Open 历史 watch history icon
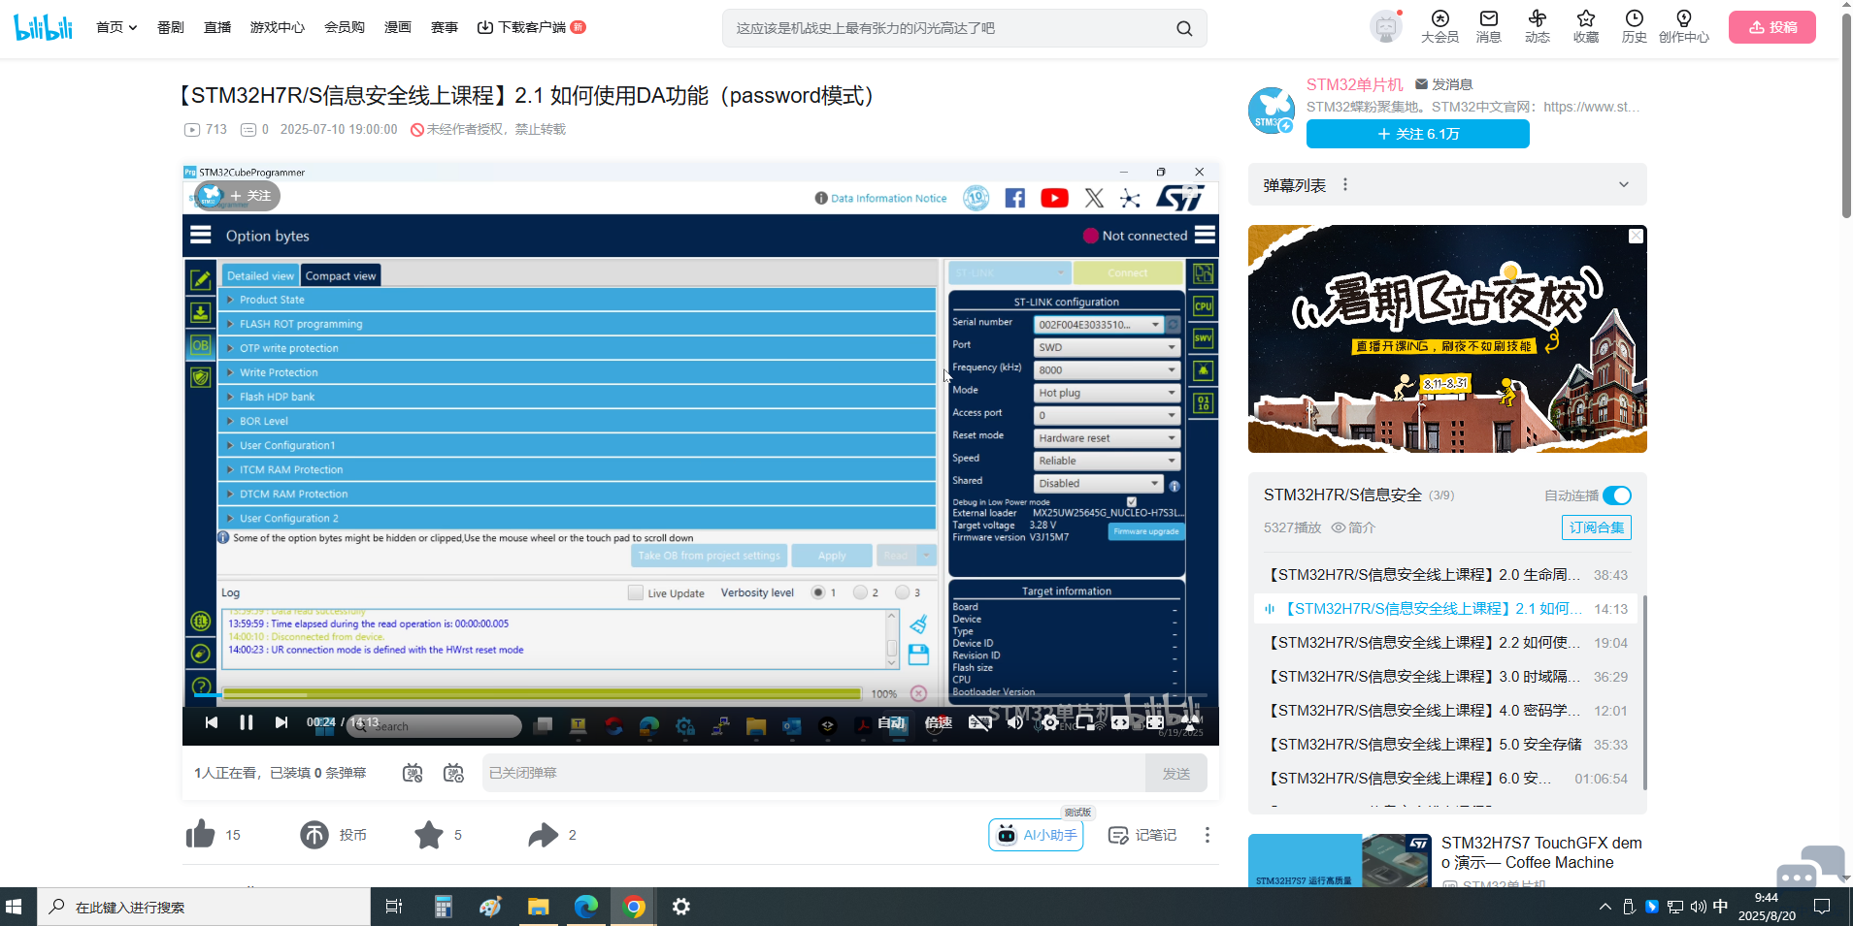The width and height of the screenshot is (1853, 926). 1635,27
